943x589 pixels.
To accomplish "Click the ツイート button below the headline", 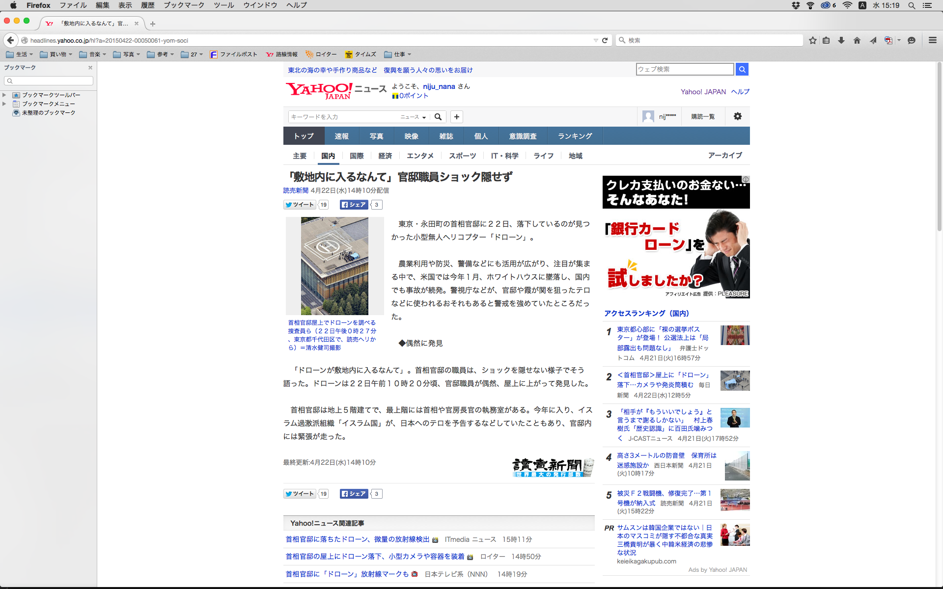I will pos(300,205).
